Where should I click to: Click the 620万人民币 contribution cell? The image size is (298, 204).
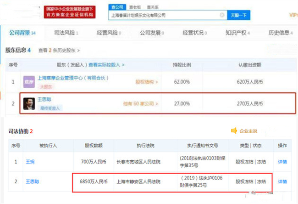click(250, 82)
